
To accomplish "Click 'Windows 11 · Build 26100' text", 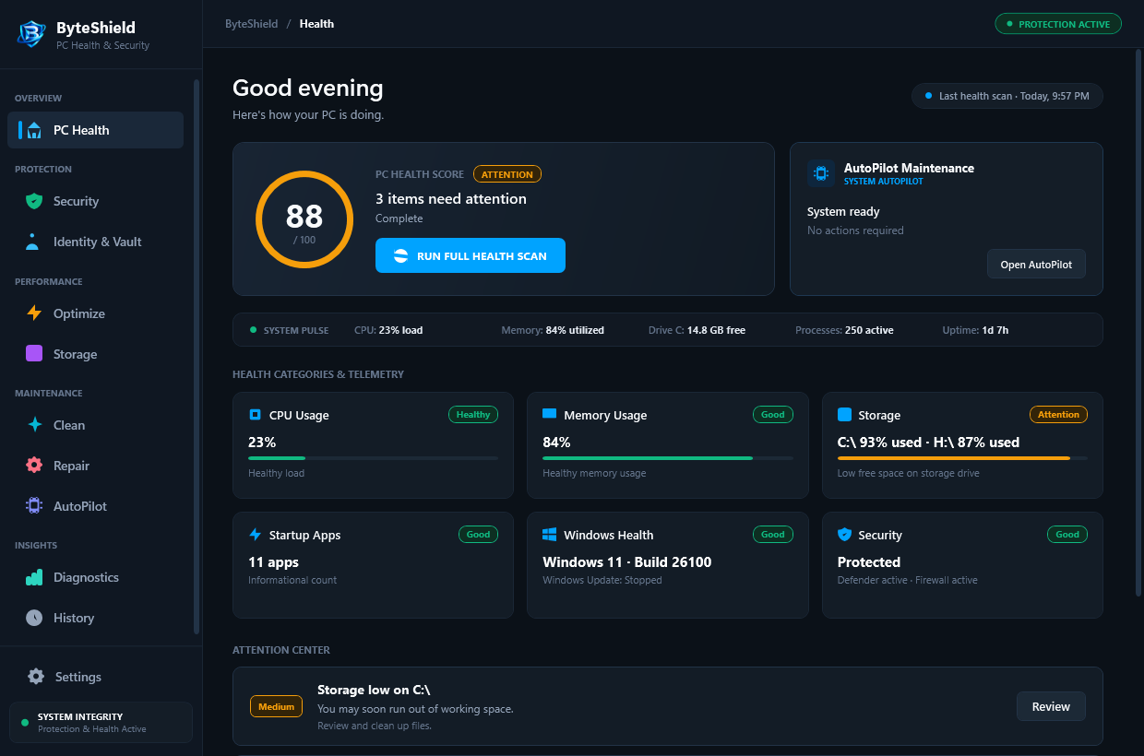I will (627, 562).
